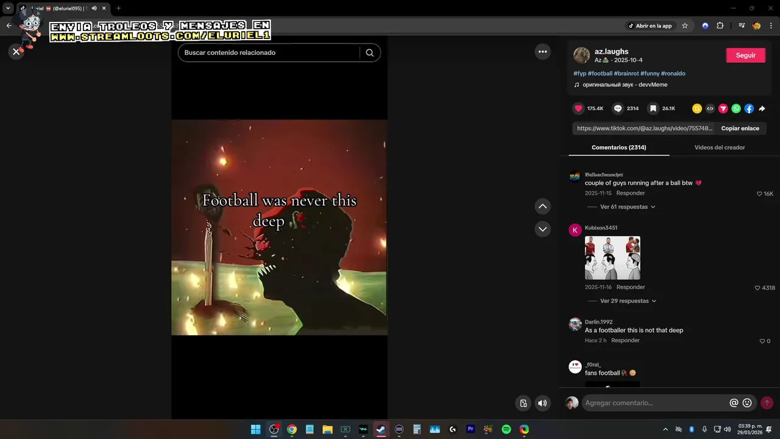This screenshot has height=439, width=780.
Task: Open Windows Start menu
Action: pos(256,429)
